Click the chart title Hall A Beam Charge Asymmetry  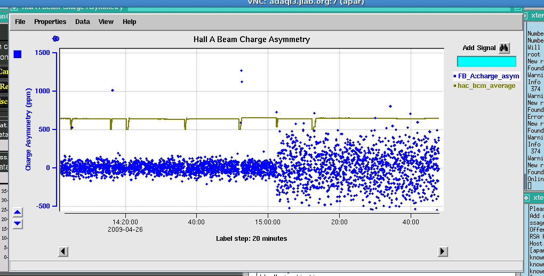[252, 39]
